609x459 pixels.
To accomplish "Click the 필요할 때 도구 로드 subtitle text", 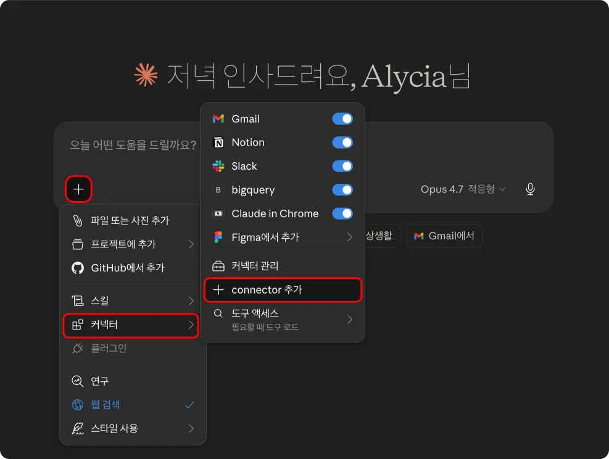I will [x=265, y=328].
